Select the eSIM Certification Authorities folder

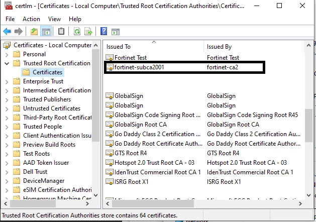coord(57,190)
